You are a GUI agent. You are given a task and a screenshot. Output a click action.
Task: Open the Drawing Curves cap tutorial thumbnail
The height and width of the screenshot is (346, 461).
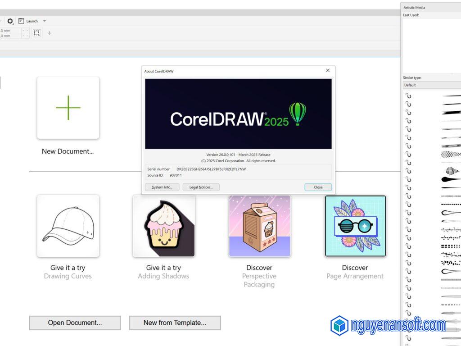[x=68, y=226]
